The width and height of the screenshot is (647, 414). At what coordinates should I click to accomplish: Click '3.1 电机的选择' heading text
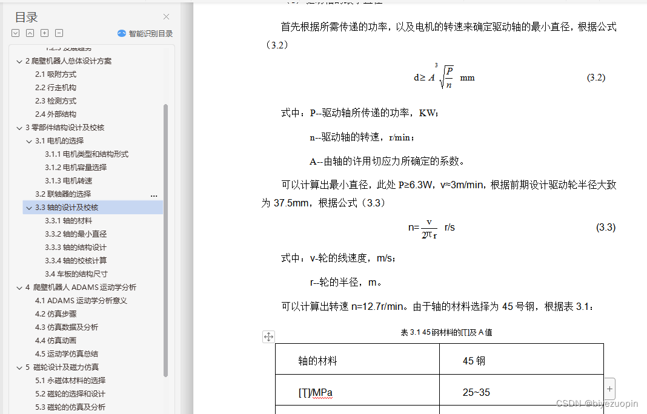[59, 140]
